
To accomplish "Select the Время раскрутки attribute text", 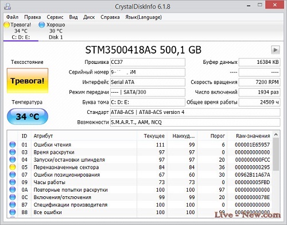I will point(54,152).
